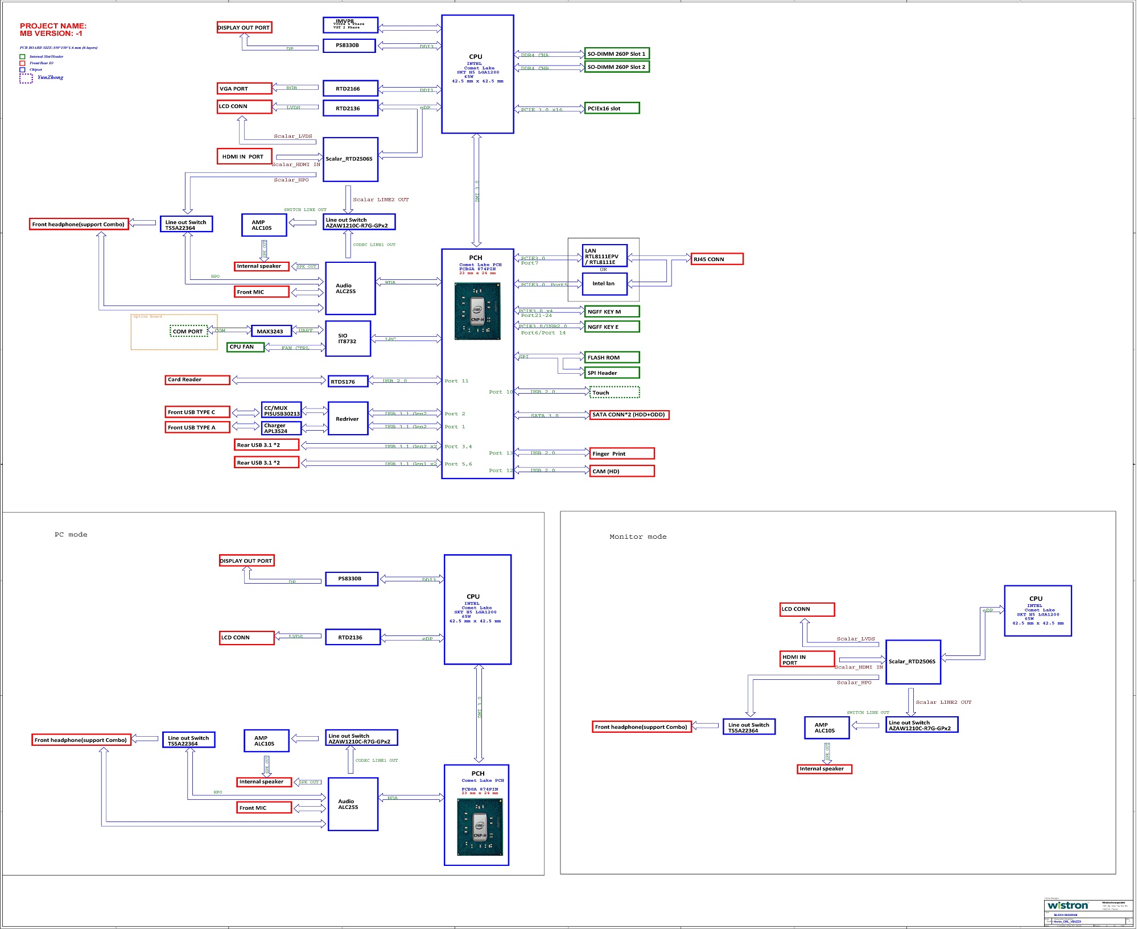Click the red Front/Rear IO legend square
The height and width of the screenshot is (929, 1138).
pyautogui.click(x=22, y=63)
